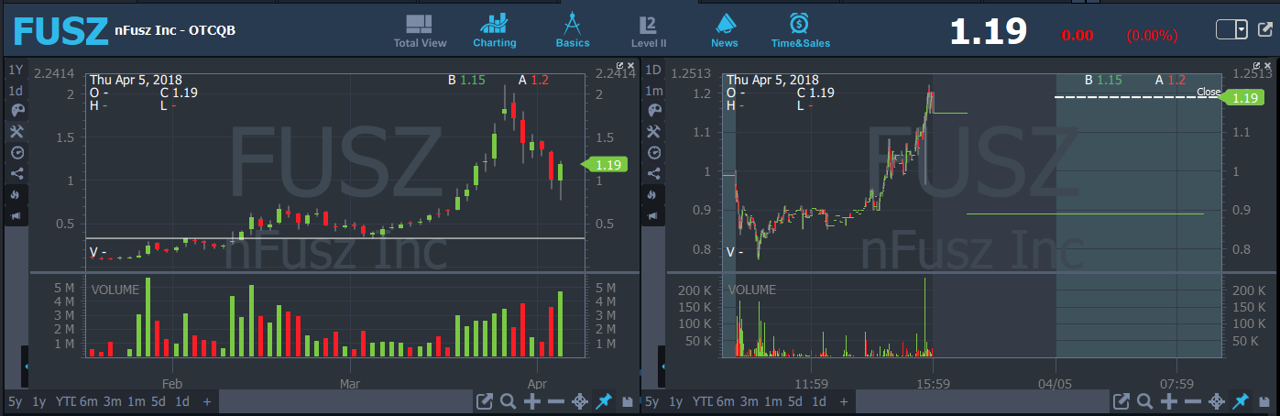Toggle the pin on right chart toolbar
Screen dimensions: 1280x416
tap(1241, 401)
